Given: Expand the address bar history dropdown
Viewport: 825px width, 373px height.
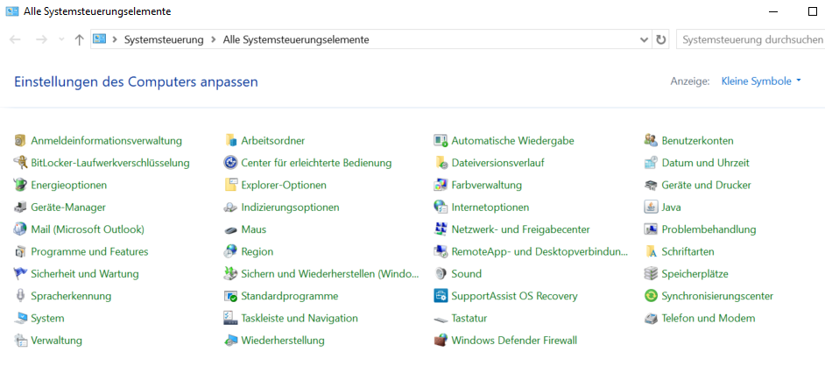Looking at the screenshot, I should pos(645,39).
